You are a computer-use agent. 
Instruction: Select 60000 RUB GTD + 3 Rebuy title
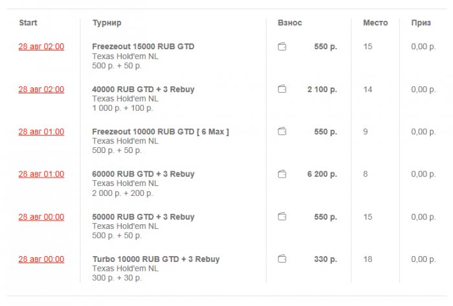point(143,174)
